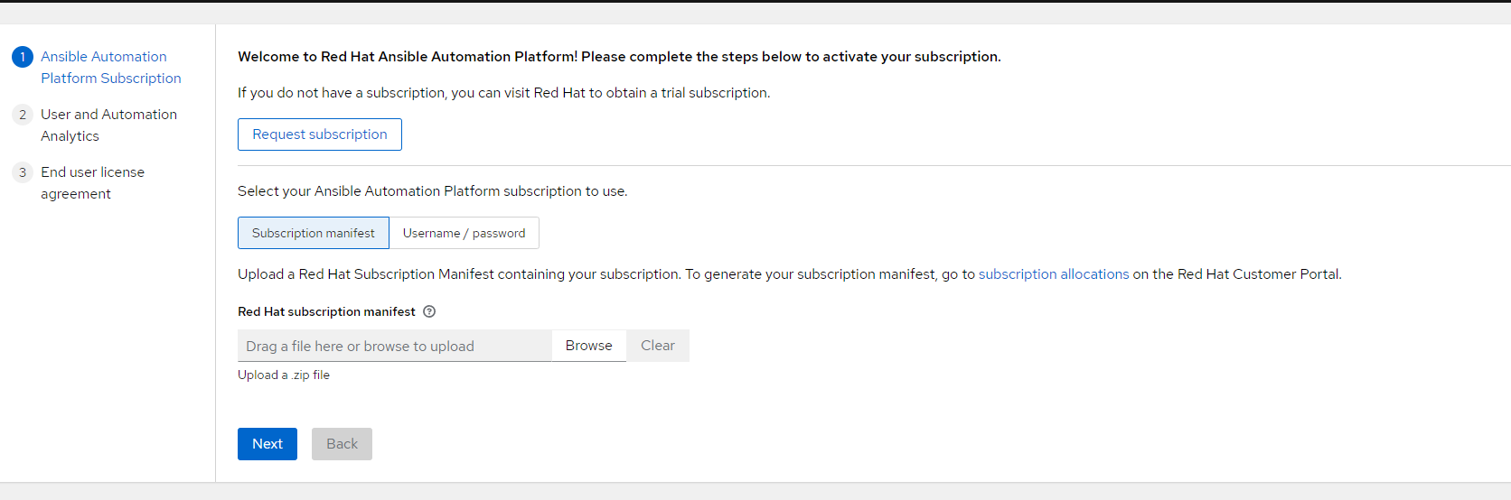
Task: Go to User and Automation Analytics step
Action: (108, 125)
